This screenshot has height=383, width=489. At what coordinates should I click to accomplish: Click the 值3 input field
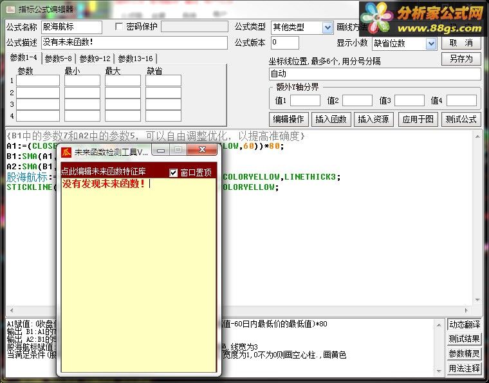pos(409,100)
